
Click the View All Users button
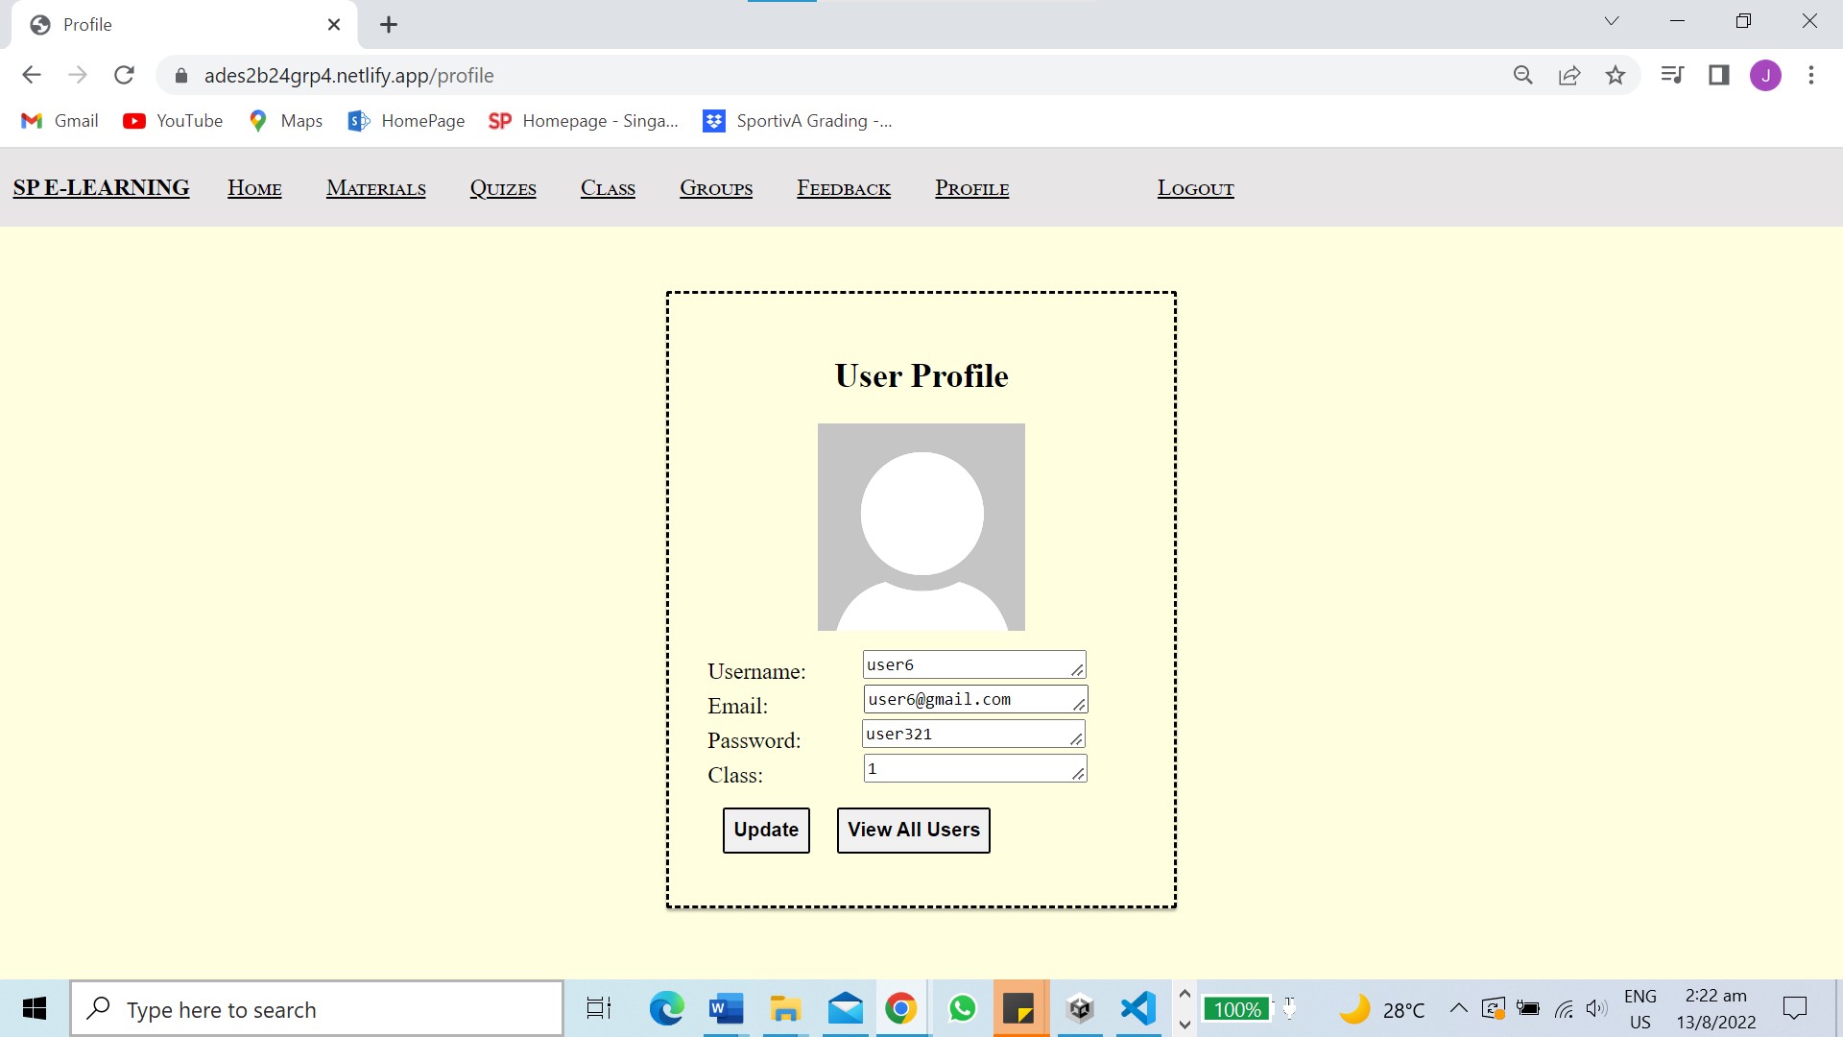[913, 830]
